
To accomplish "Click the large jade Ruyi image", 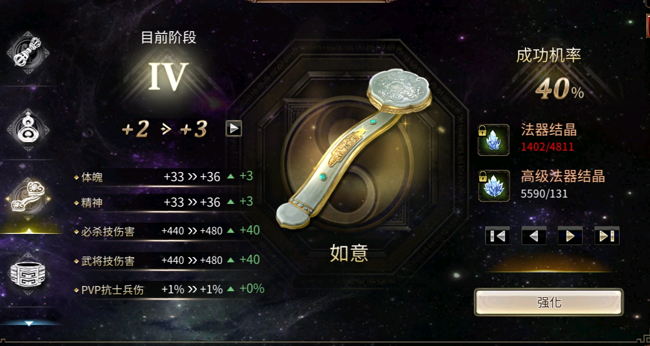I will click(354, 148).
